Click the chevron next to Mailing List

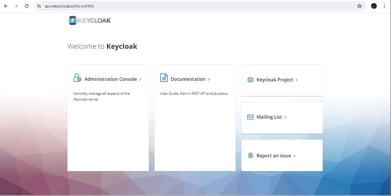(285, 117)
